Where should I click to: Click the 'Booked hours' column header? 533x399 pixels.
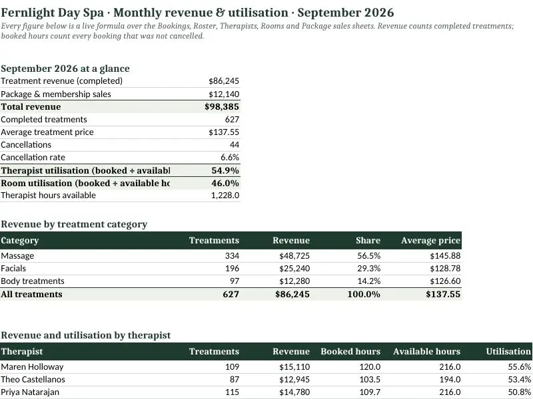point(350,351)
